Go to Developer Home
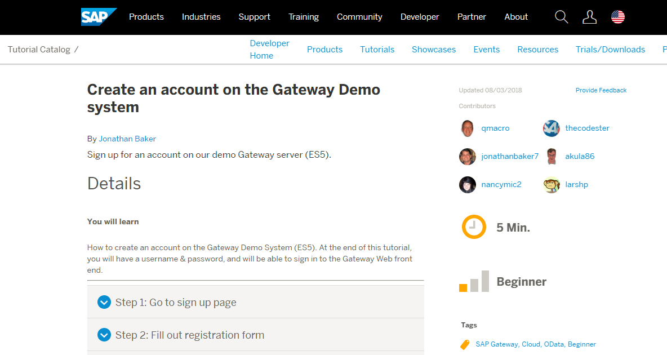 [269, 50]
